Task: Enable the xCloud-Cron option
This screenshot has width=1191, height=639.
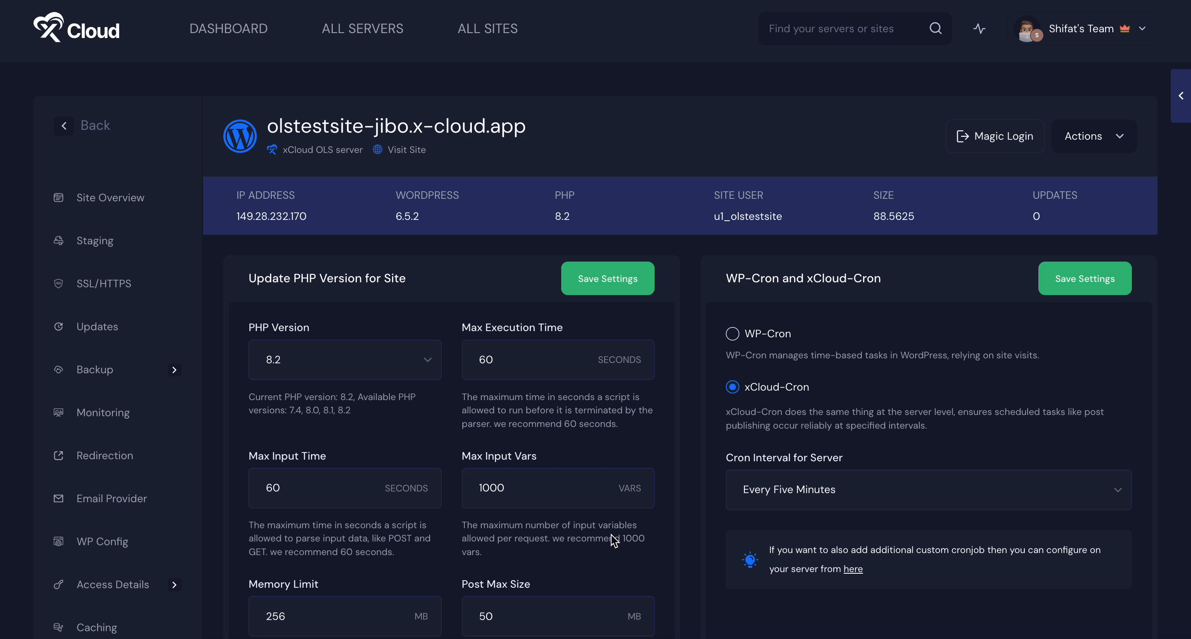Action: tap(732, 387)
